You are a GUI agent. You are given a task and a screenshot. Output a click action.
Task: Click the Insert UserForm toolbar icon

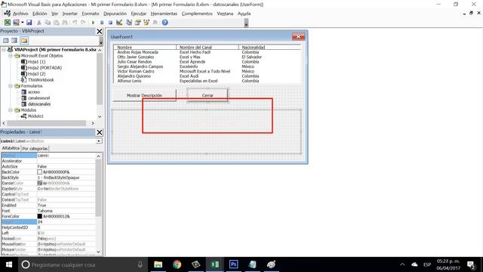(x=16, y=22)
